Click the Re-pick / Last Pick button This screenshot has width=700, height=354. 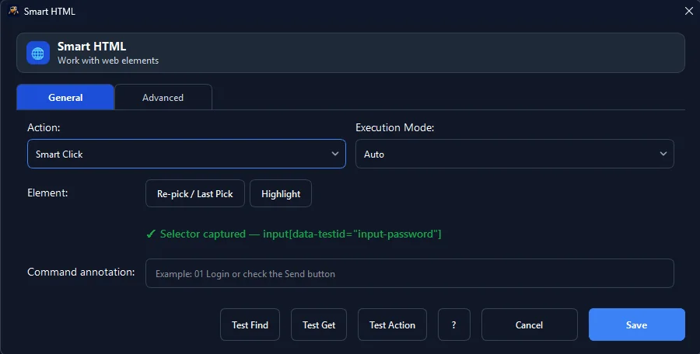click(195, 193)
